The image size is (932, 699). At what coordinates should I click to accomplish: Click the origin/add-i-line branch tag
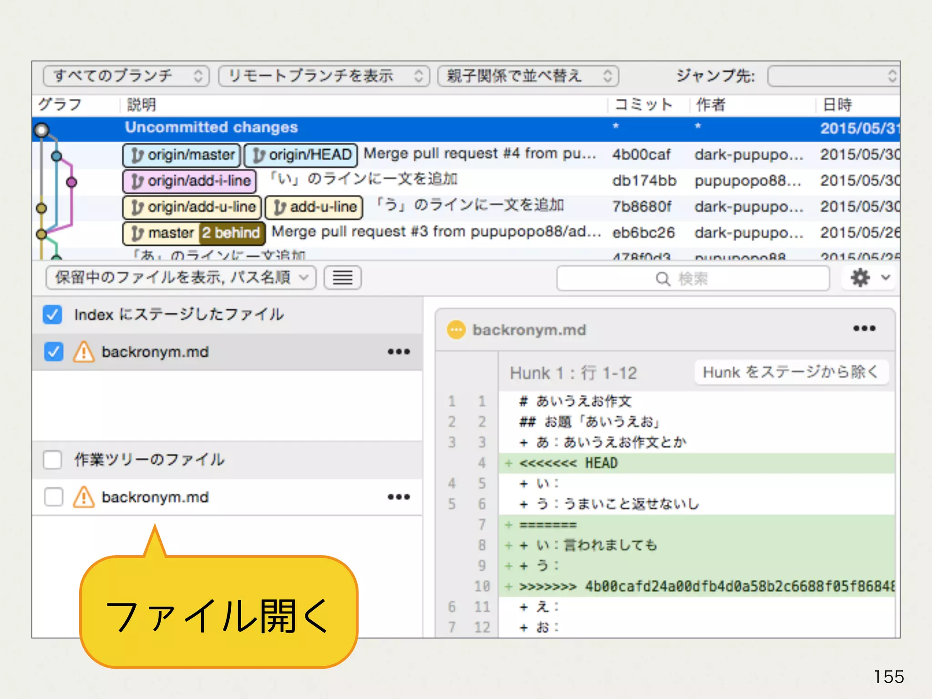pos(189,181)
